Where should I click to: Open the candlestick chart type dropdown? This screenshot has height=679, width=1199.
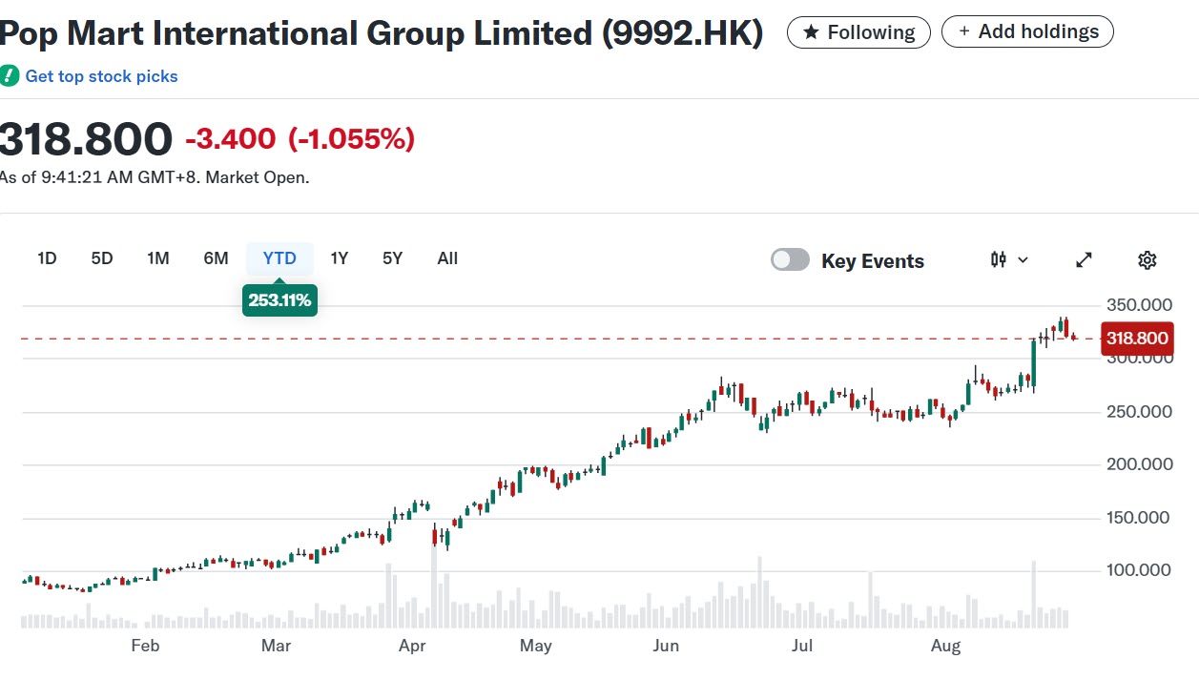[1010, 259]
